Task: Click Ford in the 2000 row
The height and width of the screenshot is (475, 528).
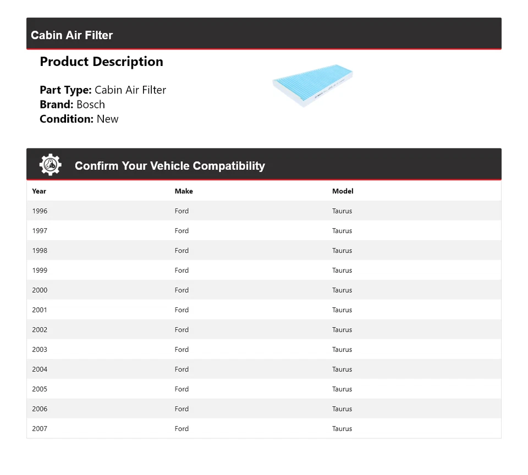Action: (182, 290)
